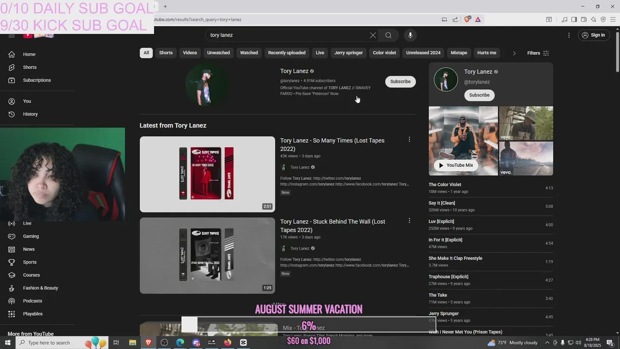This screenshot has width=620, height=349.
Task: Clear the search box with the X
Action: [372, 35]
